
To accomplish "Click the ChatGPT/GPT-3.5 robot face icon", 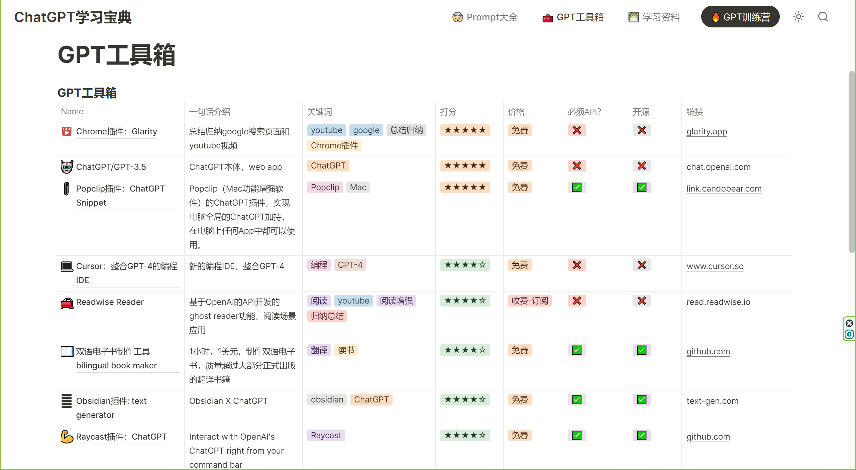I will 67,166.
